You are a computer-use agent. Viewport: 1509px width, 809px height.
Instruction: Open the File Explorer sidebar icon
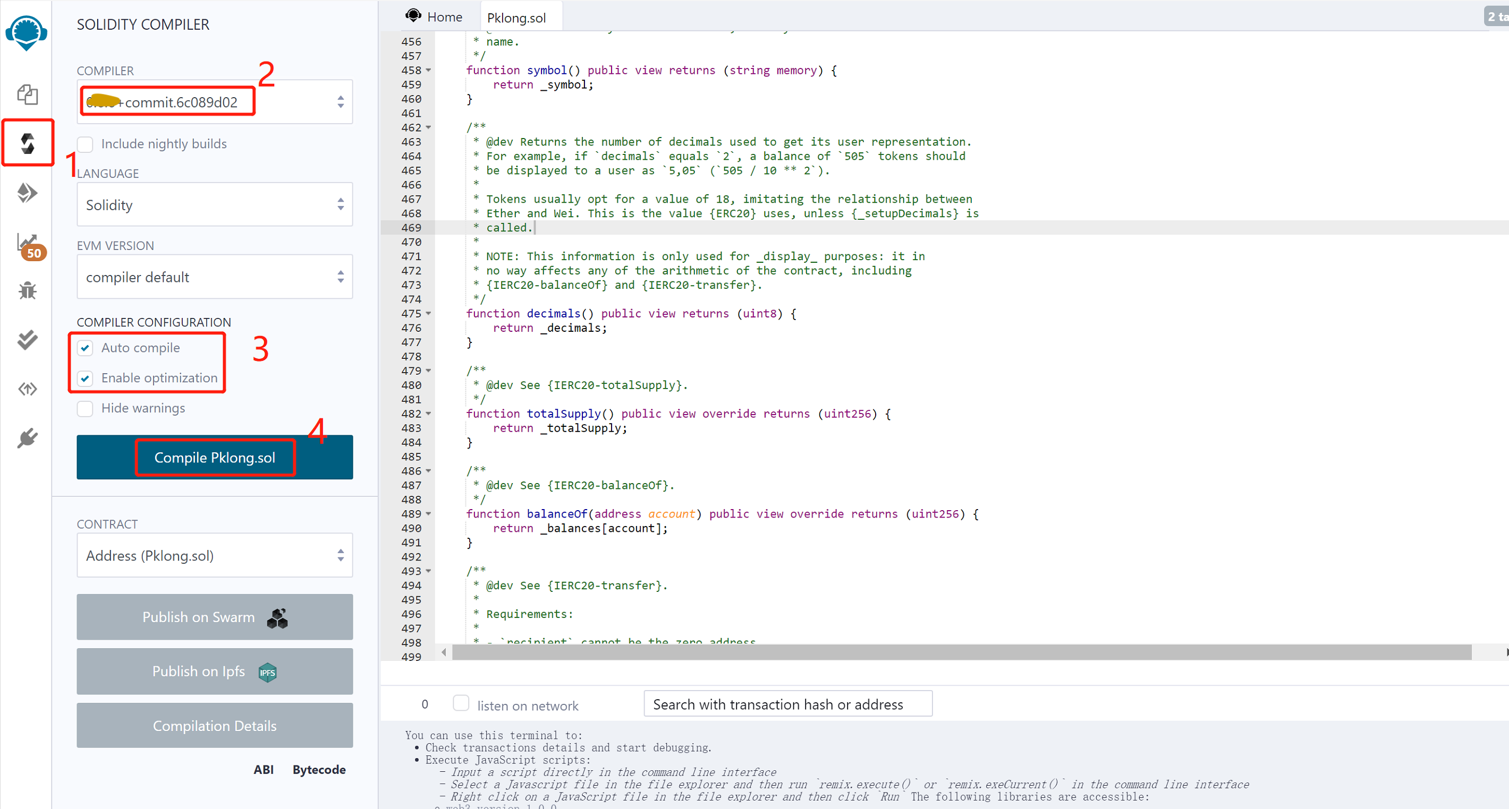click(27, 94)
